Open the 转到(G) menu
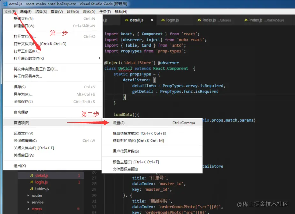This screenshot has height=214, width=295. pos(73,12)
